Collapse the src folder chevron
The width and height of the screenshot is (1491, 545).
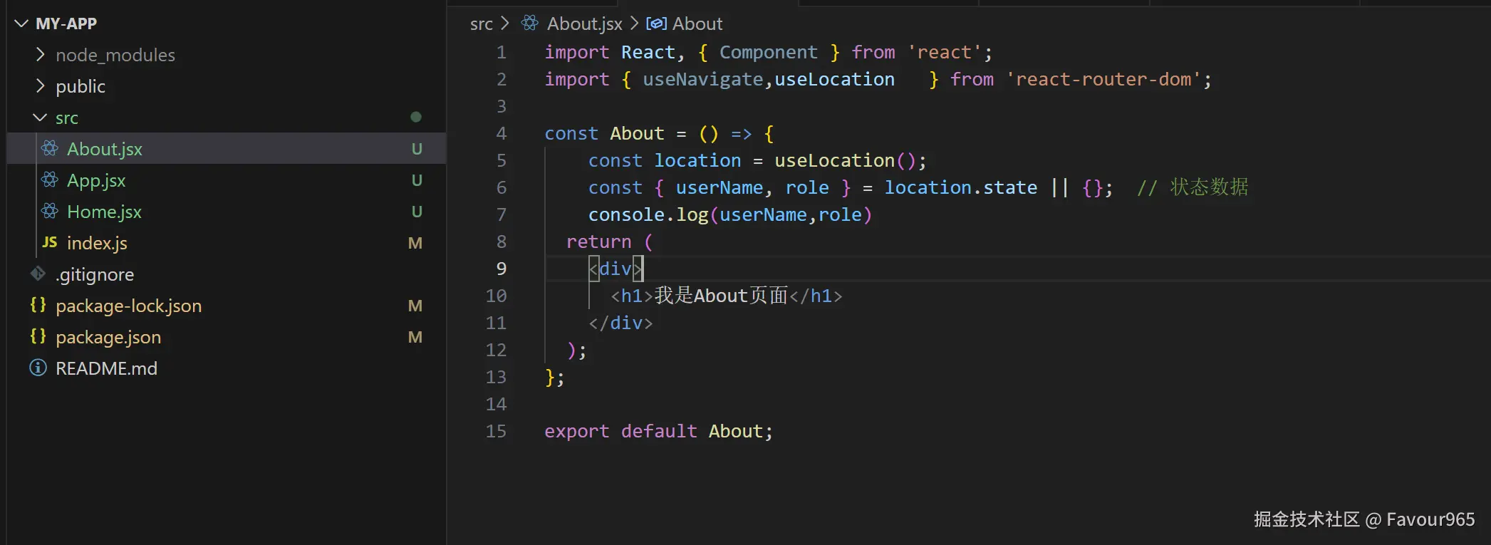[40, 118]
